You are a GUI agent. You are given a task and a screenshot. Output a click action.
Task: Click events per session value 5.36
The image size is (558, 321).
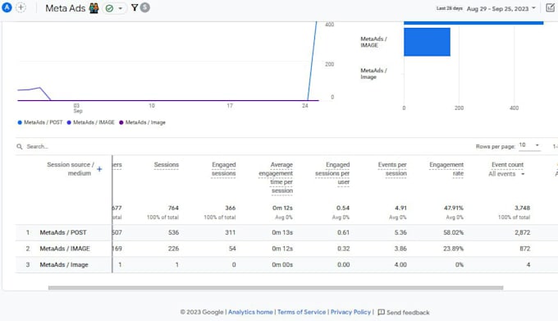coord(400,232)
